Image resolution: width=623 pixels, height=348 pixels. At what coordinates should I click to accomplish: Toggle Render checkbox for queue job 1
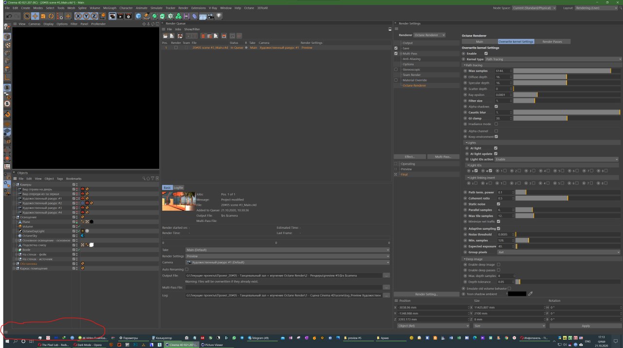click(x=176, y=48)
